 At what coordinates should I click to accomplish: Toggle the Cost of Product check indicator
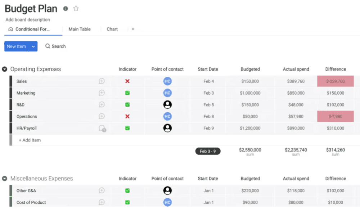click(x=127, y=202)
